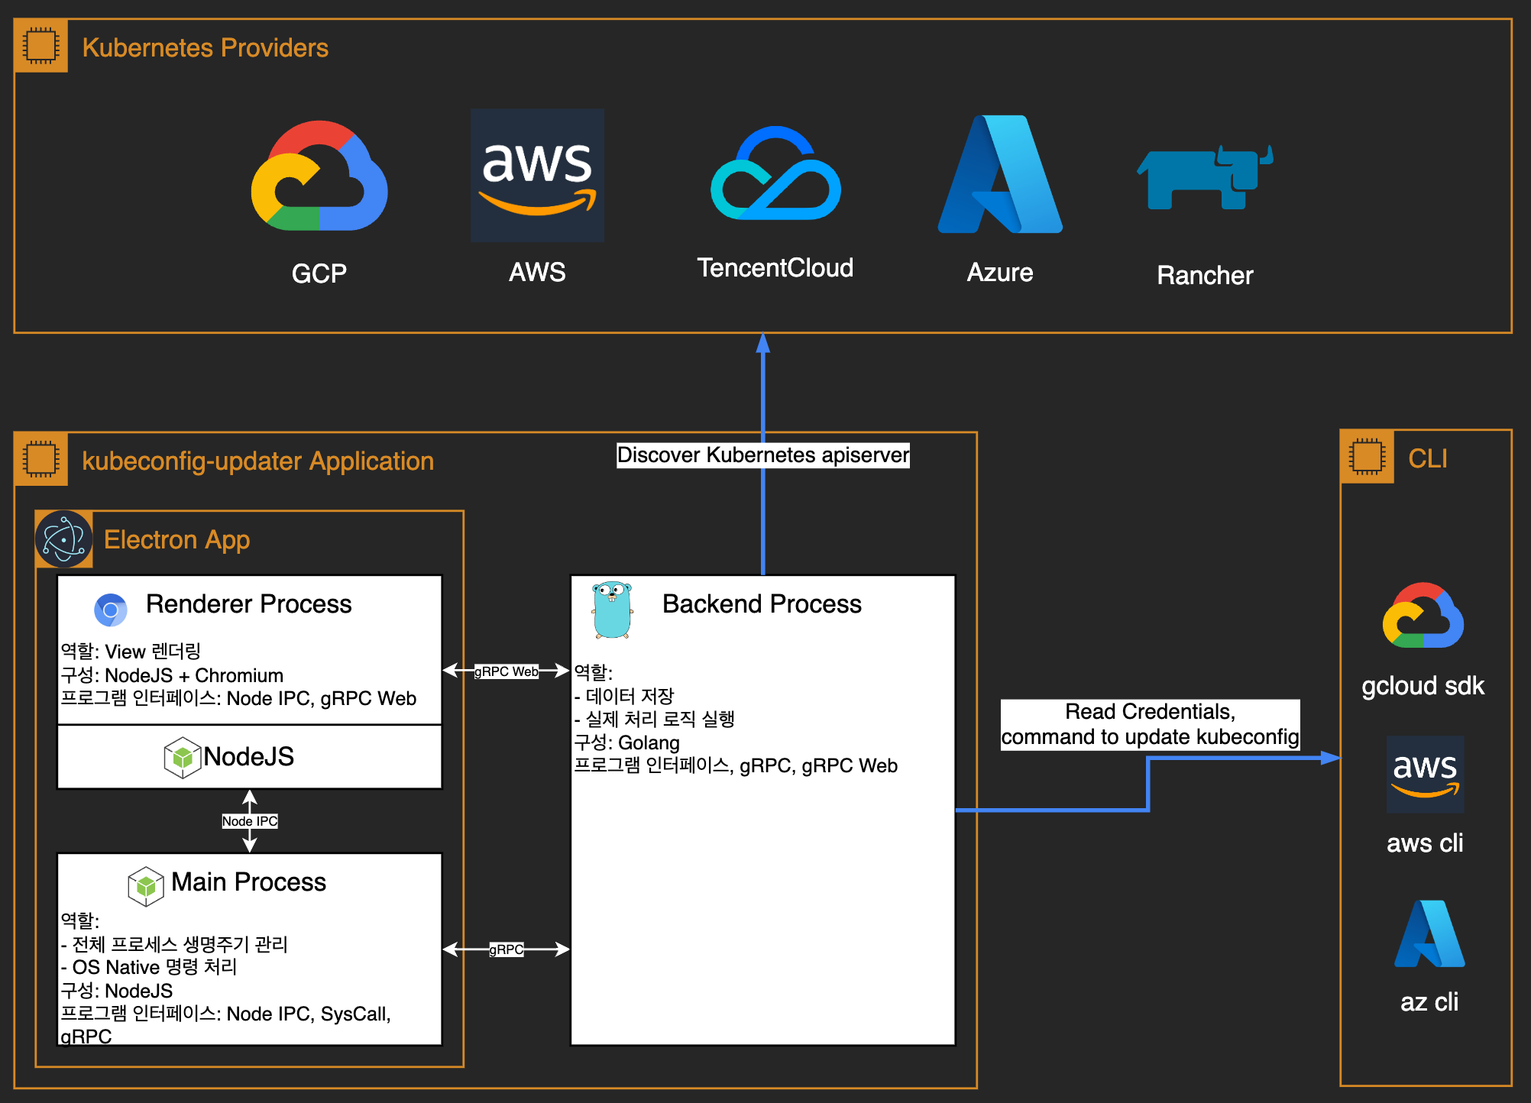The width and height of the screenshot is (1531, 1103).
Task: Click the Node IPC arrow label
Action: (249, 821)
